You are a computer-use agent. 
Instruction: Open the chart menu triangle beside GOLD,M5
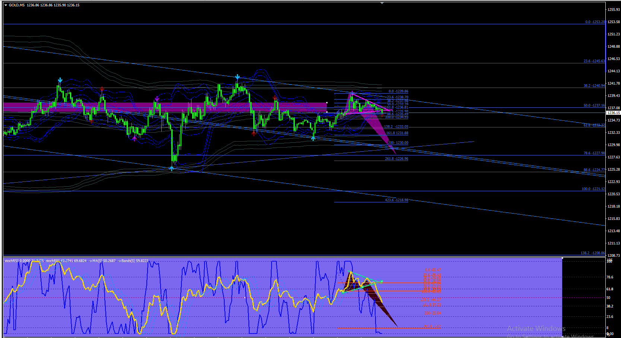click(x=6, y=5)
